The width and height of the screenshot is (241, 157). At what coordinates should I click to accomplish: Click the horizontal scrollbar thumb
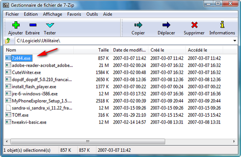click(88, 141)
